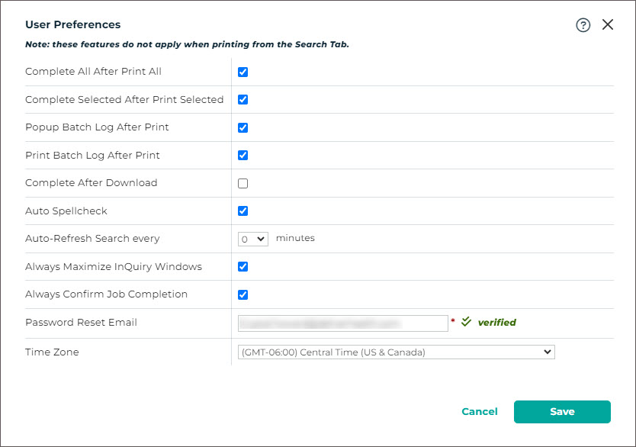This screenshot has height=447, width=636.
Task: Save the user preferences
Action: click(562, 412)
